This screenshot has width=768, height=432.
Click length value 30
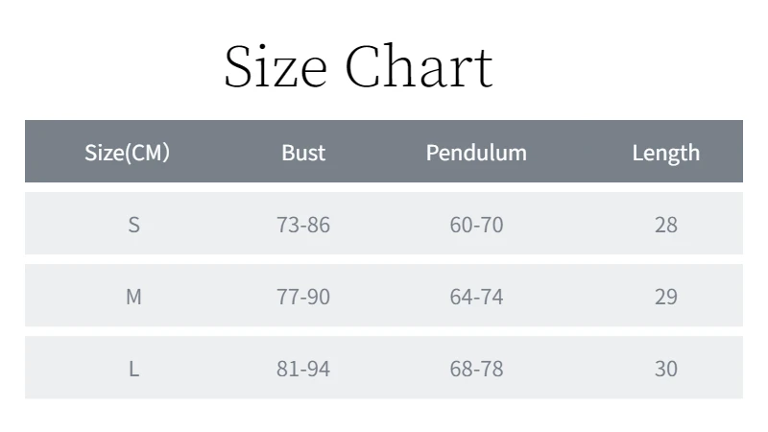tap(665, 369)
